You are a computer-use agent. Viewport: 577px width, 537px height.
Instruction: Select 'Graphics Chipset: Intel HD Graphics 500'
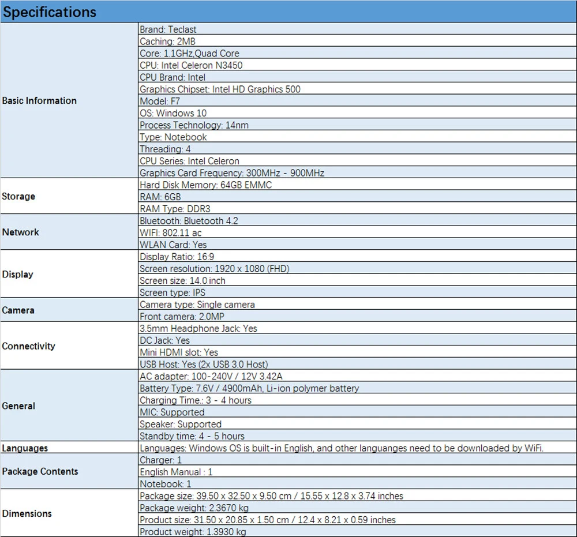click(357, 89)
